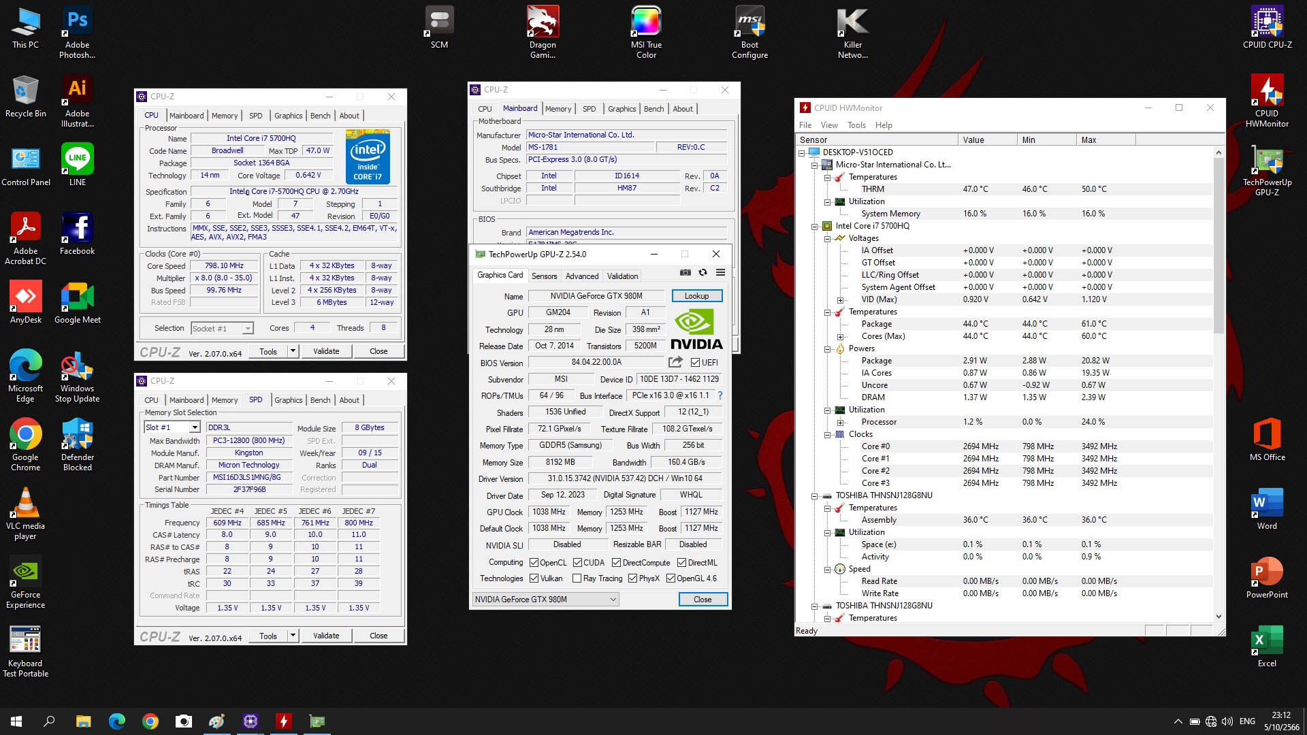This screenshot has height=735, width=1307.
Task: Open the Socket #1 selection dropdown
Action: [x=247, y=329]
